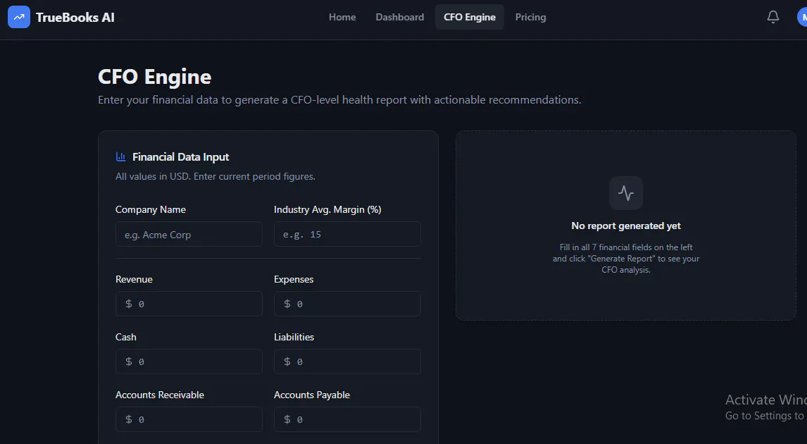Screen dimensions: 807x444
Task: Select the CFO Engine nav tab
Action: point(470,17)
